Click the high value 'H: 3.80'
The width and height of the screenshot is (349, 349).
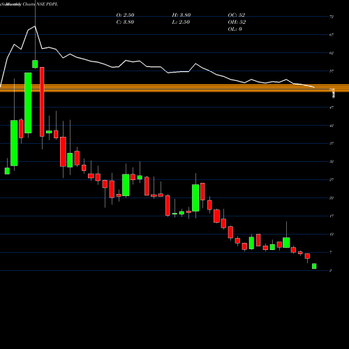[181, 15]
